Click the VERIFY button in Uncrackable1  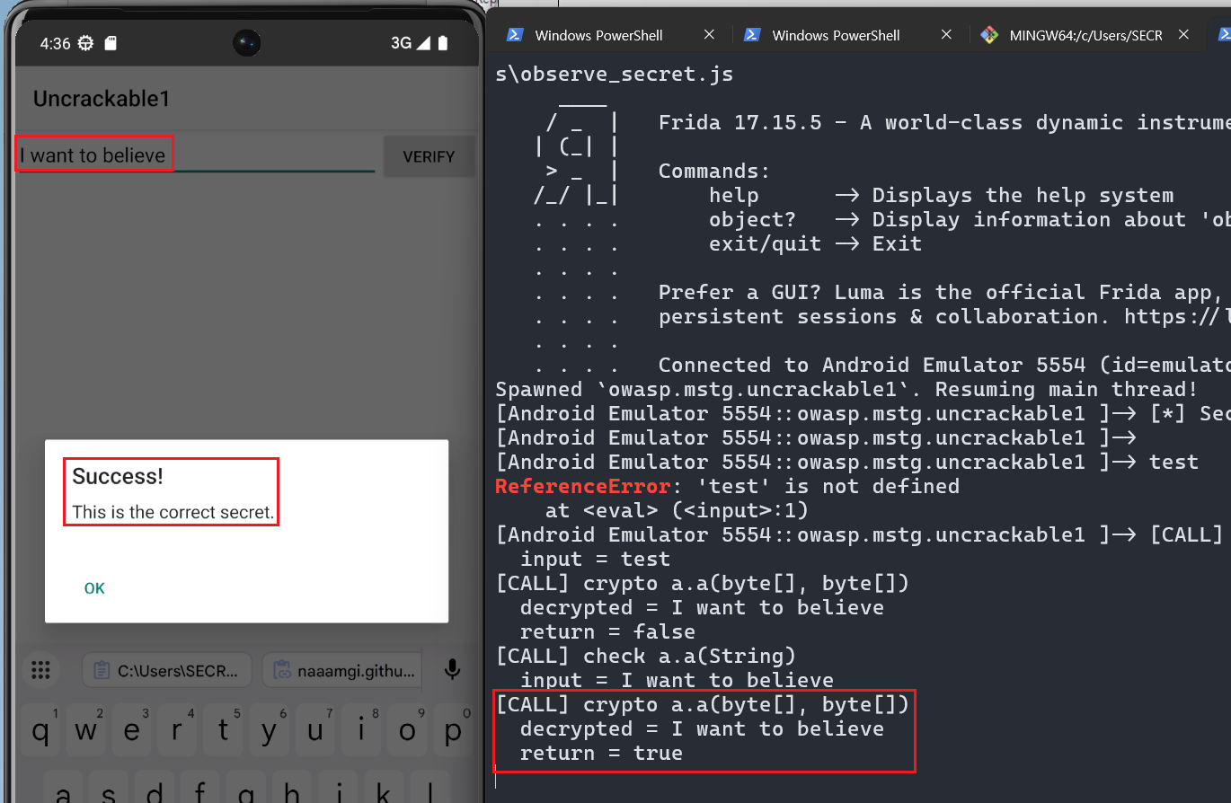[429, 156]
